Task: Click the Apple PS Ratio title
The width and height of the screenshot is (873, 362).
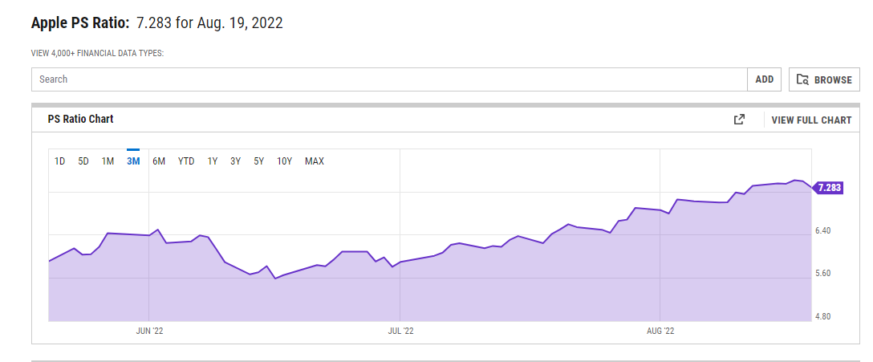Action: click(80, 23)
